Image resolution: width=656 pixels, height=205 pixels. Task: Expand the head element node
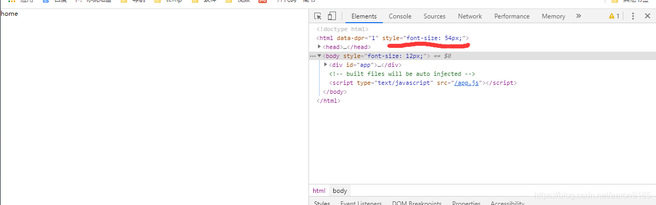pos(320,47)
